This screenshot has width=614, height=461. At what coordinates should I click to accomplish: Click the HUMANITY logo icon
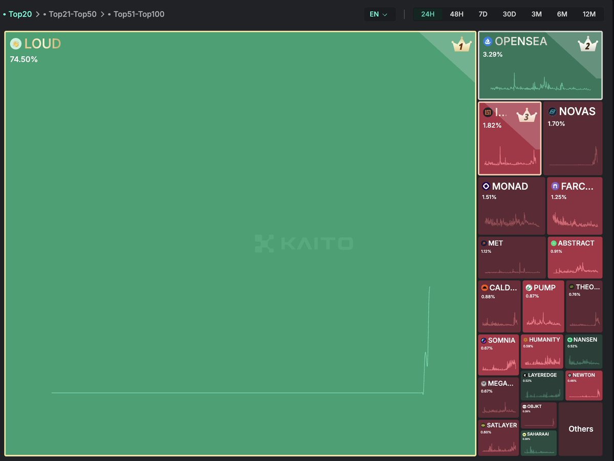coord(525,339)
